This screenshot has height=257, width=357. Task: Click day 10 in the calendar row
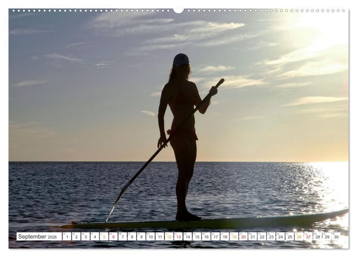[151, 236]
